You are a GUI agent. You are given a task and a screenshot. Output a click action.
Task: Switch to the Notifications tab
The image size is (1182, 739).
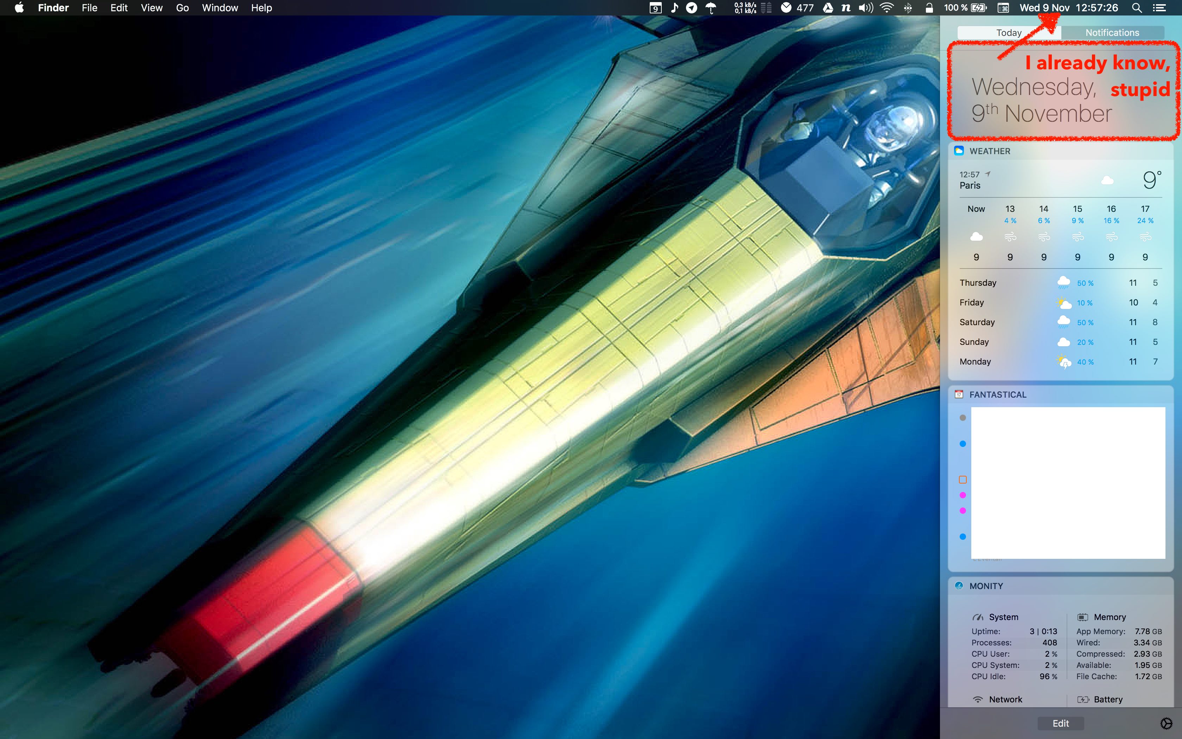(x=1112, y=33)
